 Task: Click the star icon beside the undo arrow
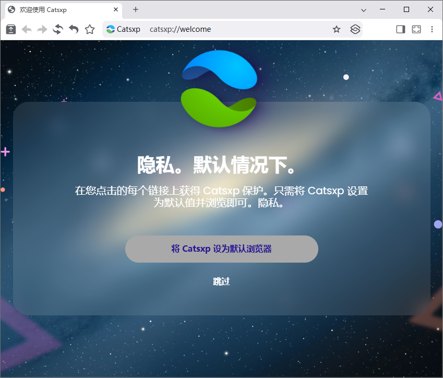pos(90,29)
